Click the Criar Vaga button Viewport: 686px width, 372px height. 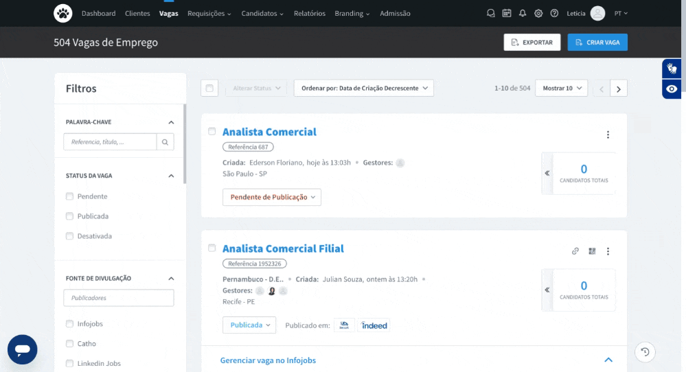[597, 43]
